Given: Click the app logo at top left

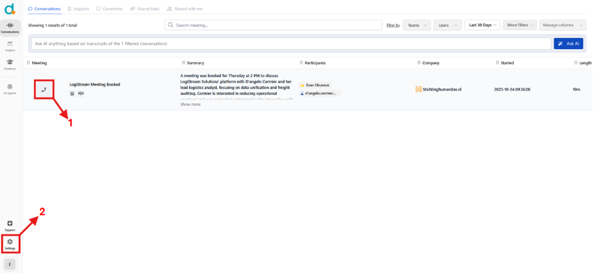Looking at the screenshot, I should (x=9, y=9).
